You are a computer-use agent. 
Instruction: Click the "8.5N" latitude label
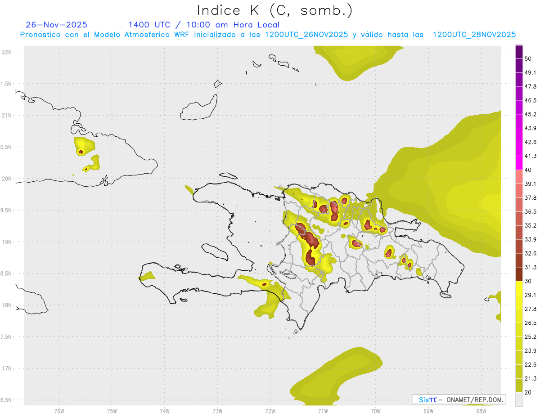tap(7, 274)
